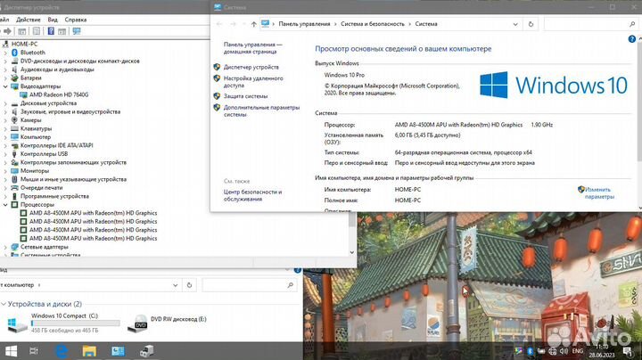Click Bluetooth icon in system tray
This screenshot has width=642, height=360.
click(530, 351)
